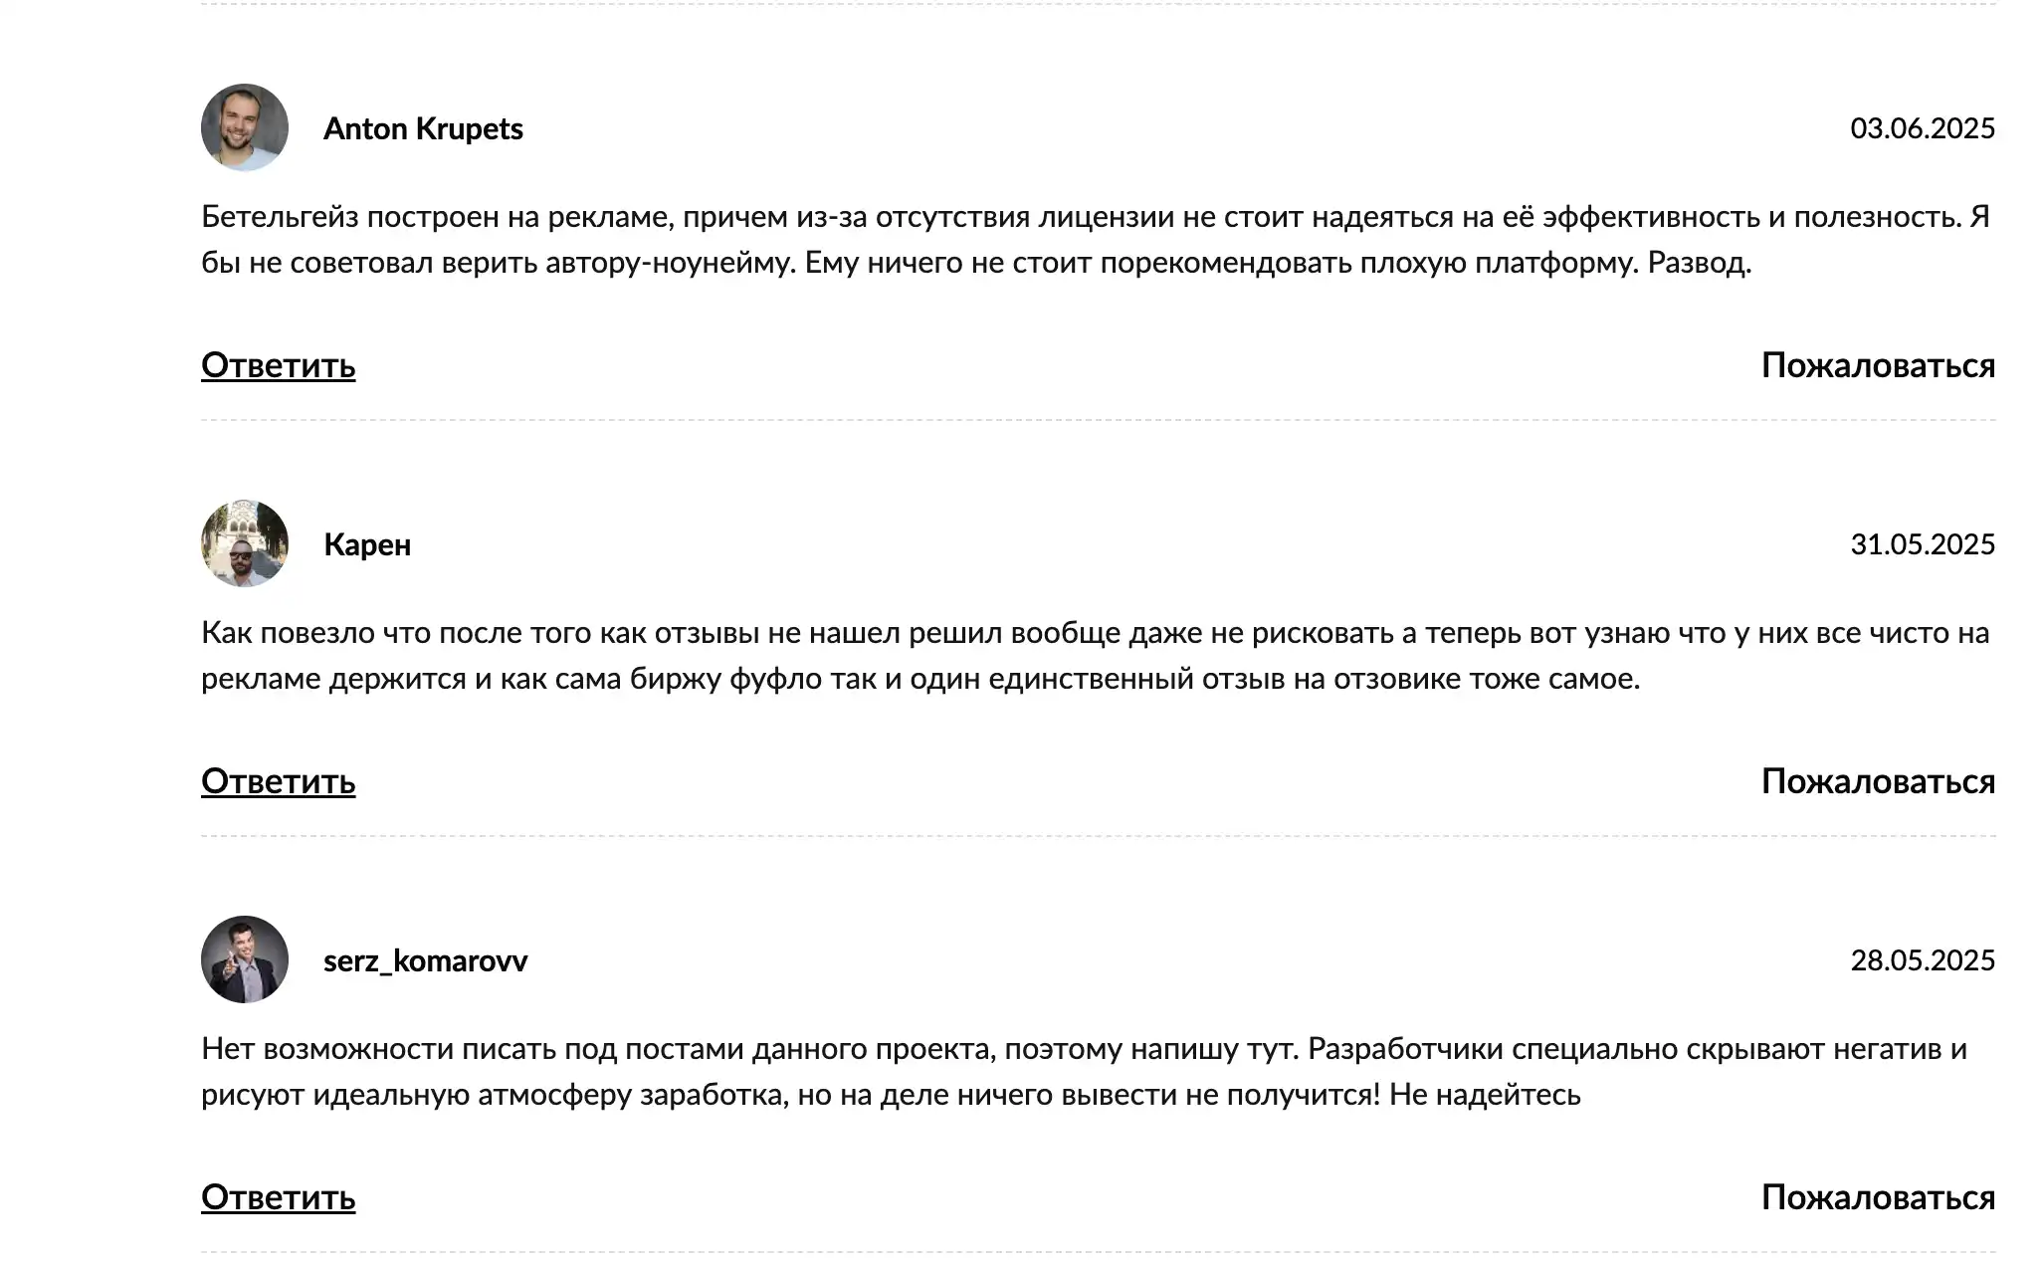Click Карен's comment text about отзывы

point(1095,656)
